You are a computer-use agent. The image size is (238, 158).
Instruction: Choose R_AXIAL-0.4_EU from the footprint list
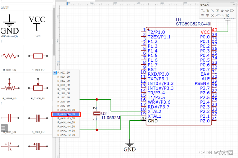coord(66,114)
